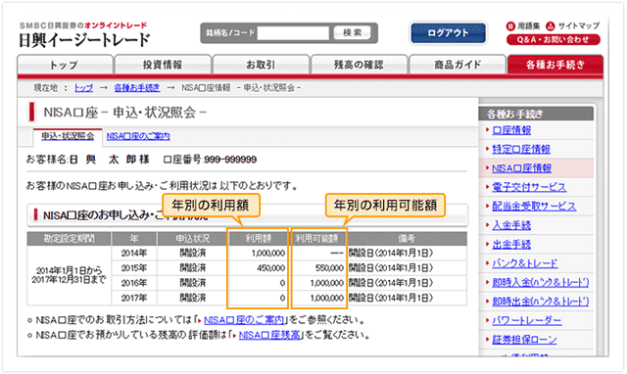Click the 550,000 利用可能額 value
This screenshot has height=374, width=627.
pos(329,268)
